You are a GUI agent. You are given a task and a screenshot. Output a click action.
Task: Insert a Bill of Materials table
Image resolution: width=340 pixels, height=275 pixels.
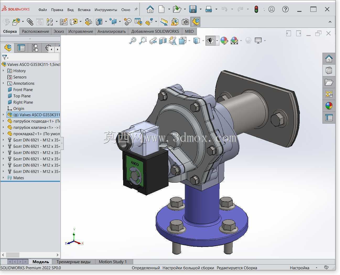[138, 22]
